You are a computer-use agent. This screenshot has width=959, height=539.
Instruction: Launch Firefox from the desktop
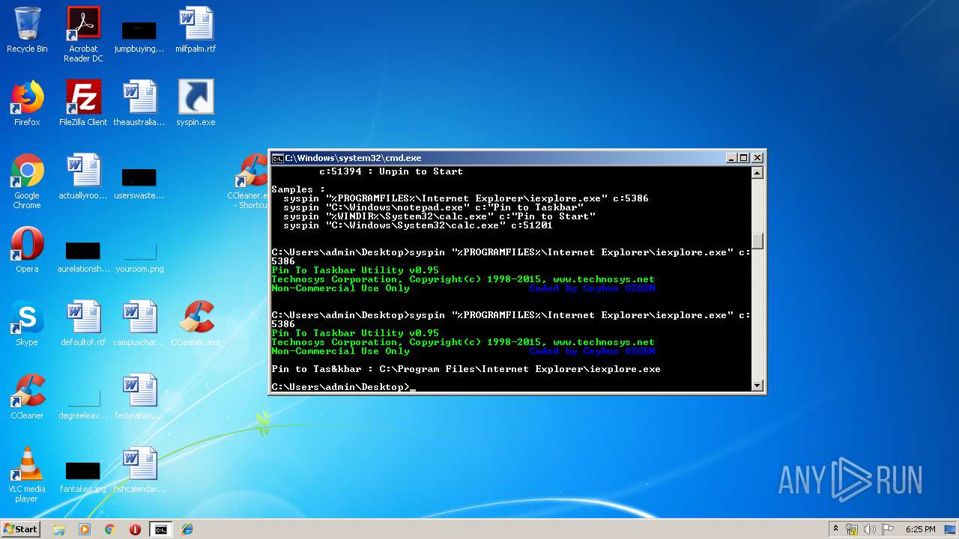click(x=27, y=103)
